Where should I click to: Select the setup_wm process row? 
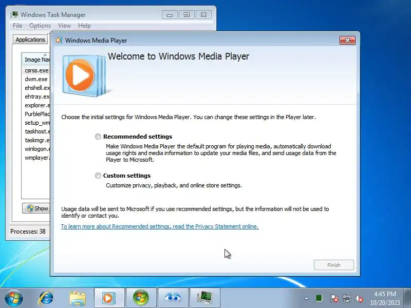(36, 123)
